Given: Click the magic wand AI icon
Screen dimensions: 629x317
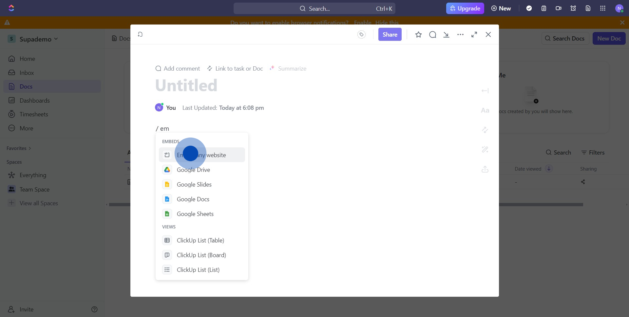Looking at the screenshot, I should coord(485,149).
